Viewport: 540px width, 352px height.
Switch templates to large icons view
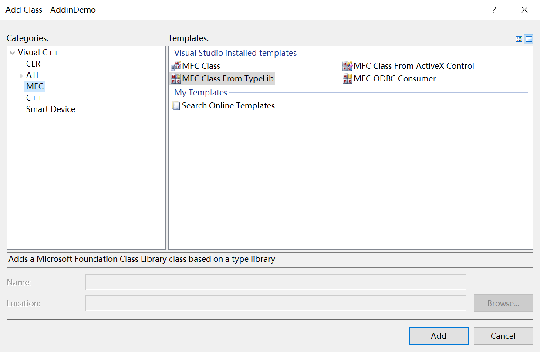(x=519, y=39)
